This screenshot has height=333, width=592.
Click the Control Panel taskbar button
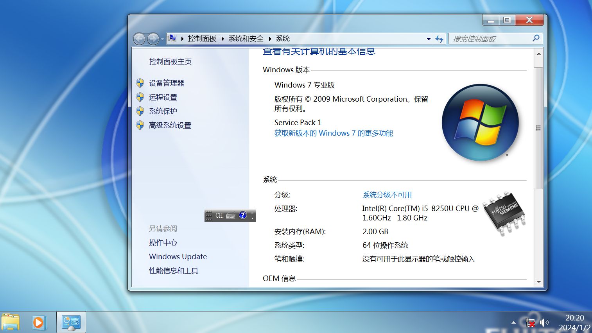click(71, 322)
